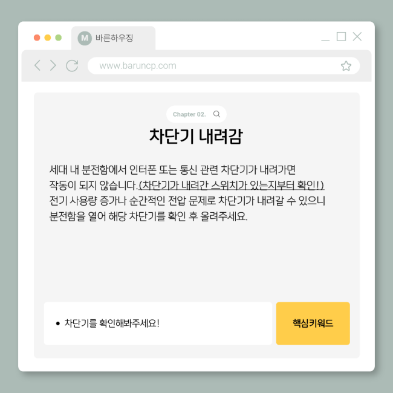Click the paragraph starting 세대 내 분전함에서
Viewport: 393px width, 393px height.
click(x=187, y=193)
